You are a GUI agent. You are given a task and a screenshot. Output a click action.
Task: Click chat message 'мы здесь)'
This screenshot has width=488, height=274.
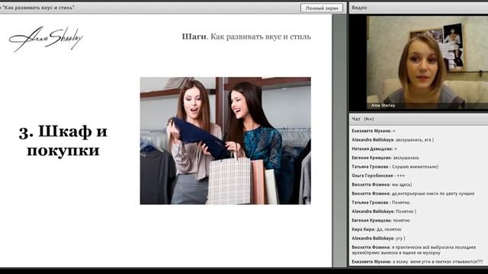(381, 184)
